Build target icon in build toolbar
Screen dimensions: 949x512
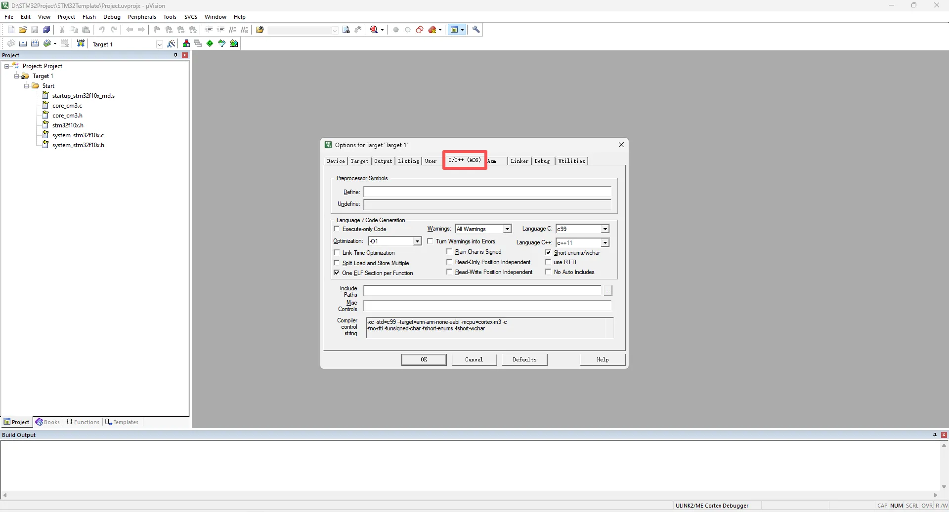23,43
